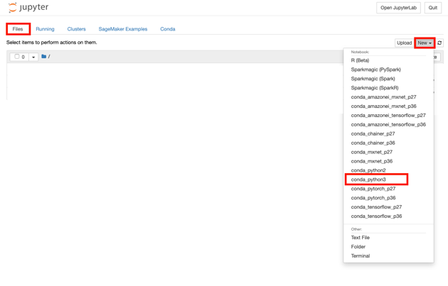Choose R (Beta) from notebook list
The image size is (448, 286).
pyautogui.click(x=360, y=60)
